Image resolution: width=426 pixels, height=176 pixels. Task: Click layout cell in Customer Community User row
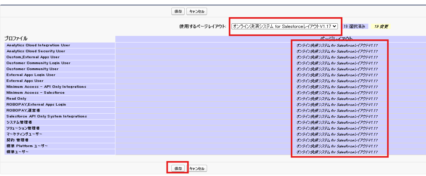click(x=337, y=69)
